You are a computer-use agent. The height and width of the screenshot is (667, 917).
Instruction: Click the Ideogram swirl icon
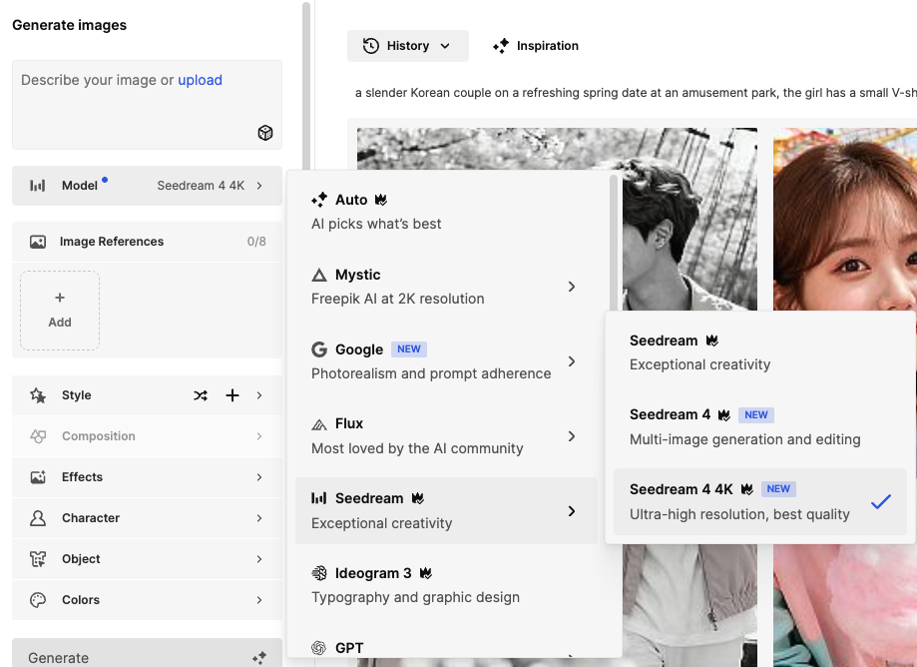tap(318, 573)
